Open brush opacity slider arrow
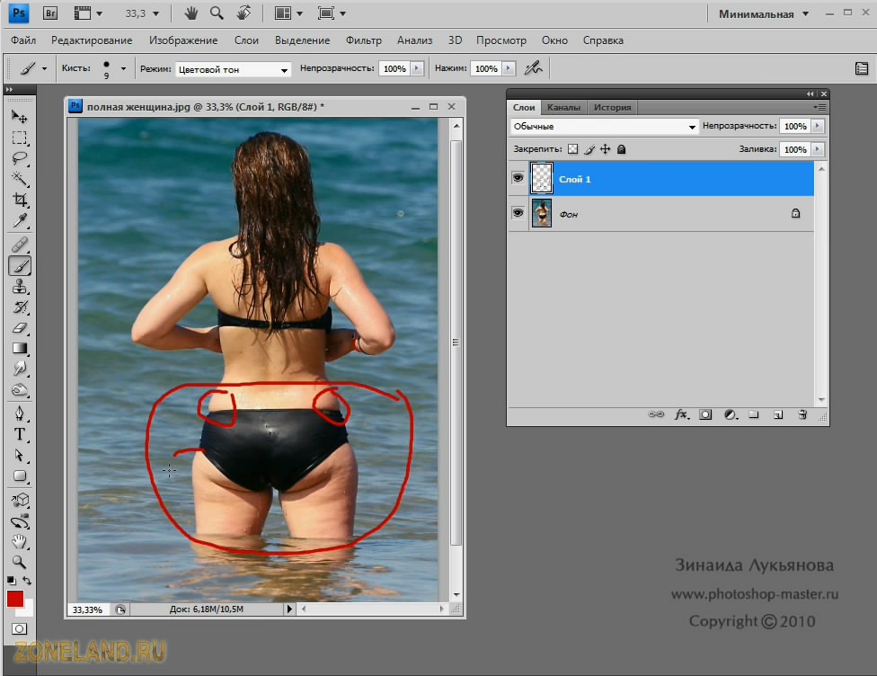877x676 pixels. 417,68
